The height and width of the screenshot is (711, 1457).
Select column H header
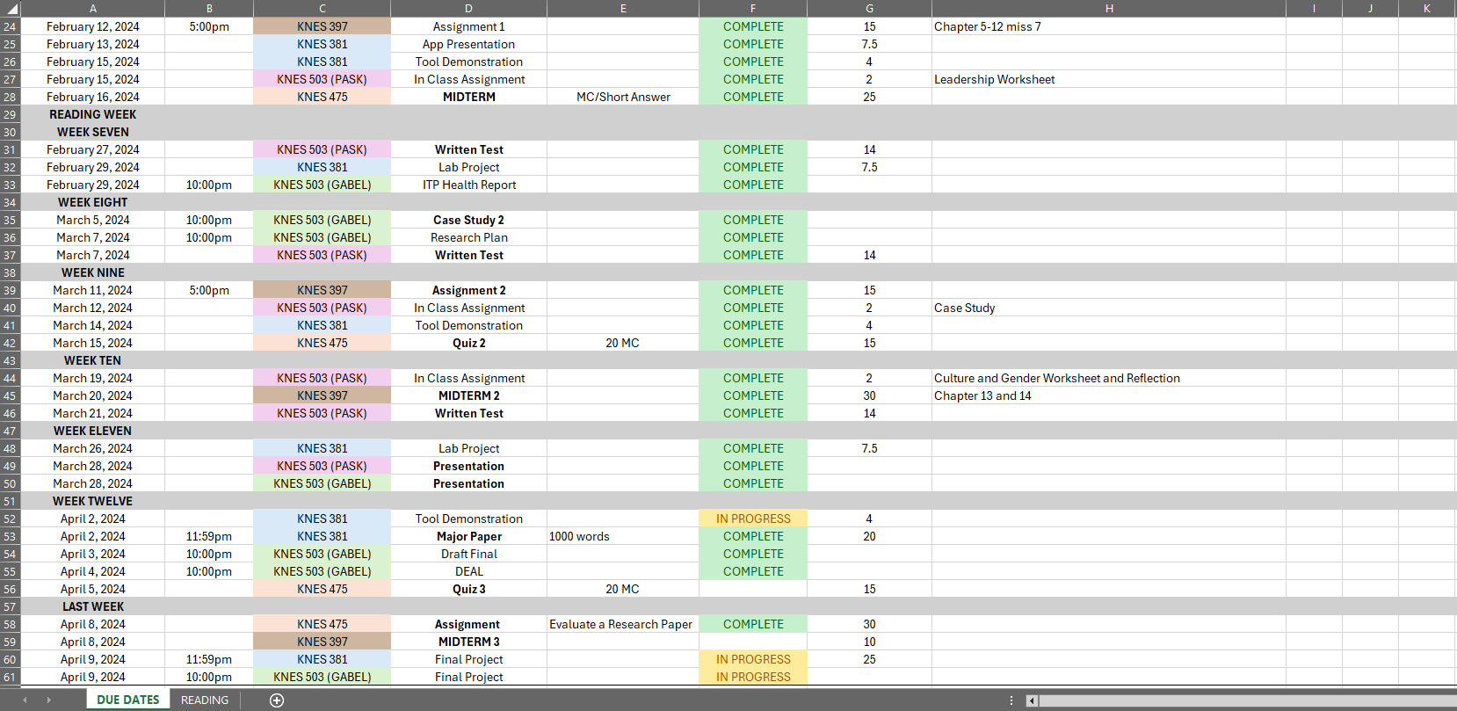point(1109,8)
